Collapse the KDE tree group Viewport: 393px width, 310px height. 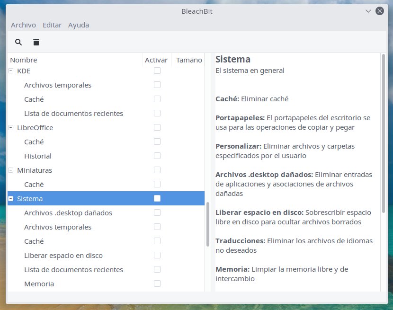(x=11, y=71)
